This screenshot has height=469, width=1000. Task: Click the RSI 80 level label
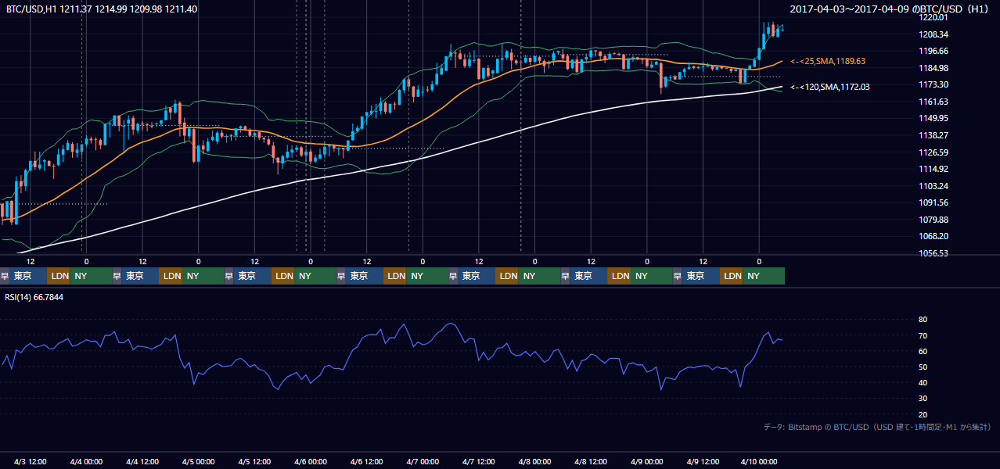coord(923,320)
